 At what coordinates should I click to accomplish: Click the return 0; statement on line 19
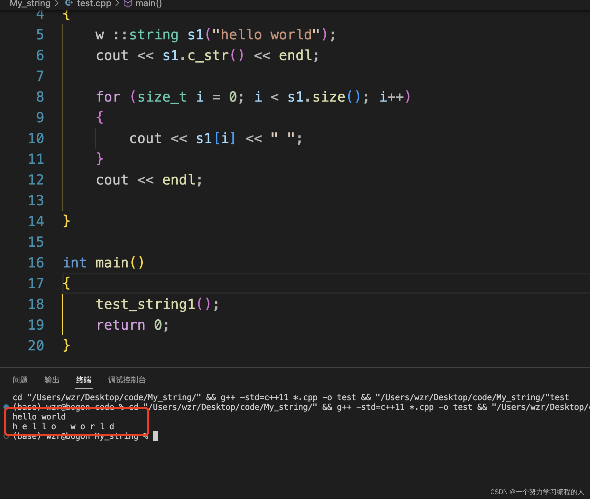click(132, 324)
